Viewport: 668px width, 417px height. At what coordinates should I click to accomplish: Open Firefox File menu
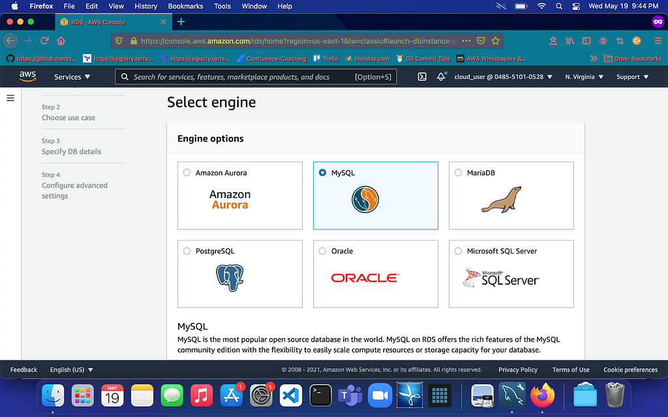tap(69, 7)
